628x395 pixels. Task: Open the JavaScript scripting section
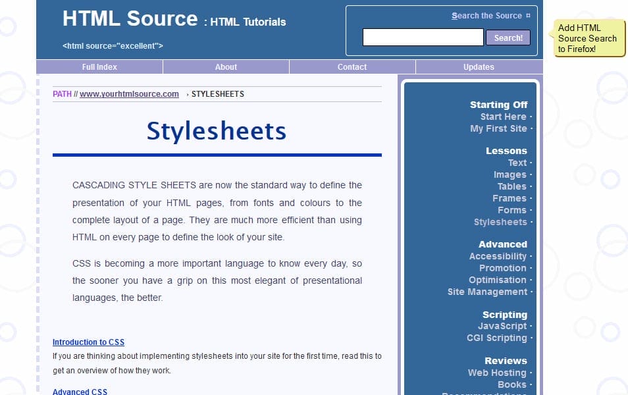click(x=502, y=326)
